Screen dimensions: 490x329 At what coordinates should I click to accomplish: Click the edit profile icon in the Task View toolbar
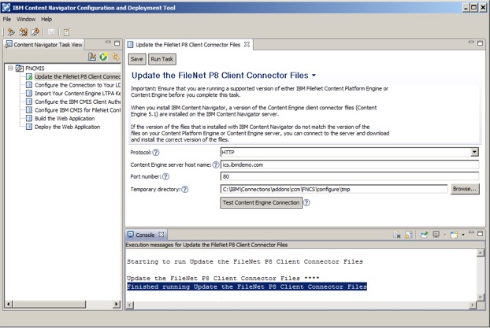92,57
